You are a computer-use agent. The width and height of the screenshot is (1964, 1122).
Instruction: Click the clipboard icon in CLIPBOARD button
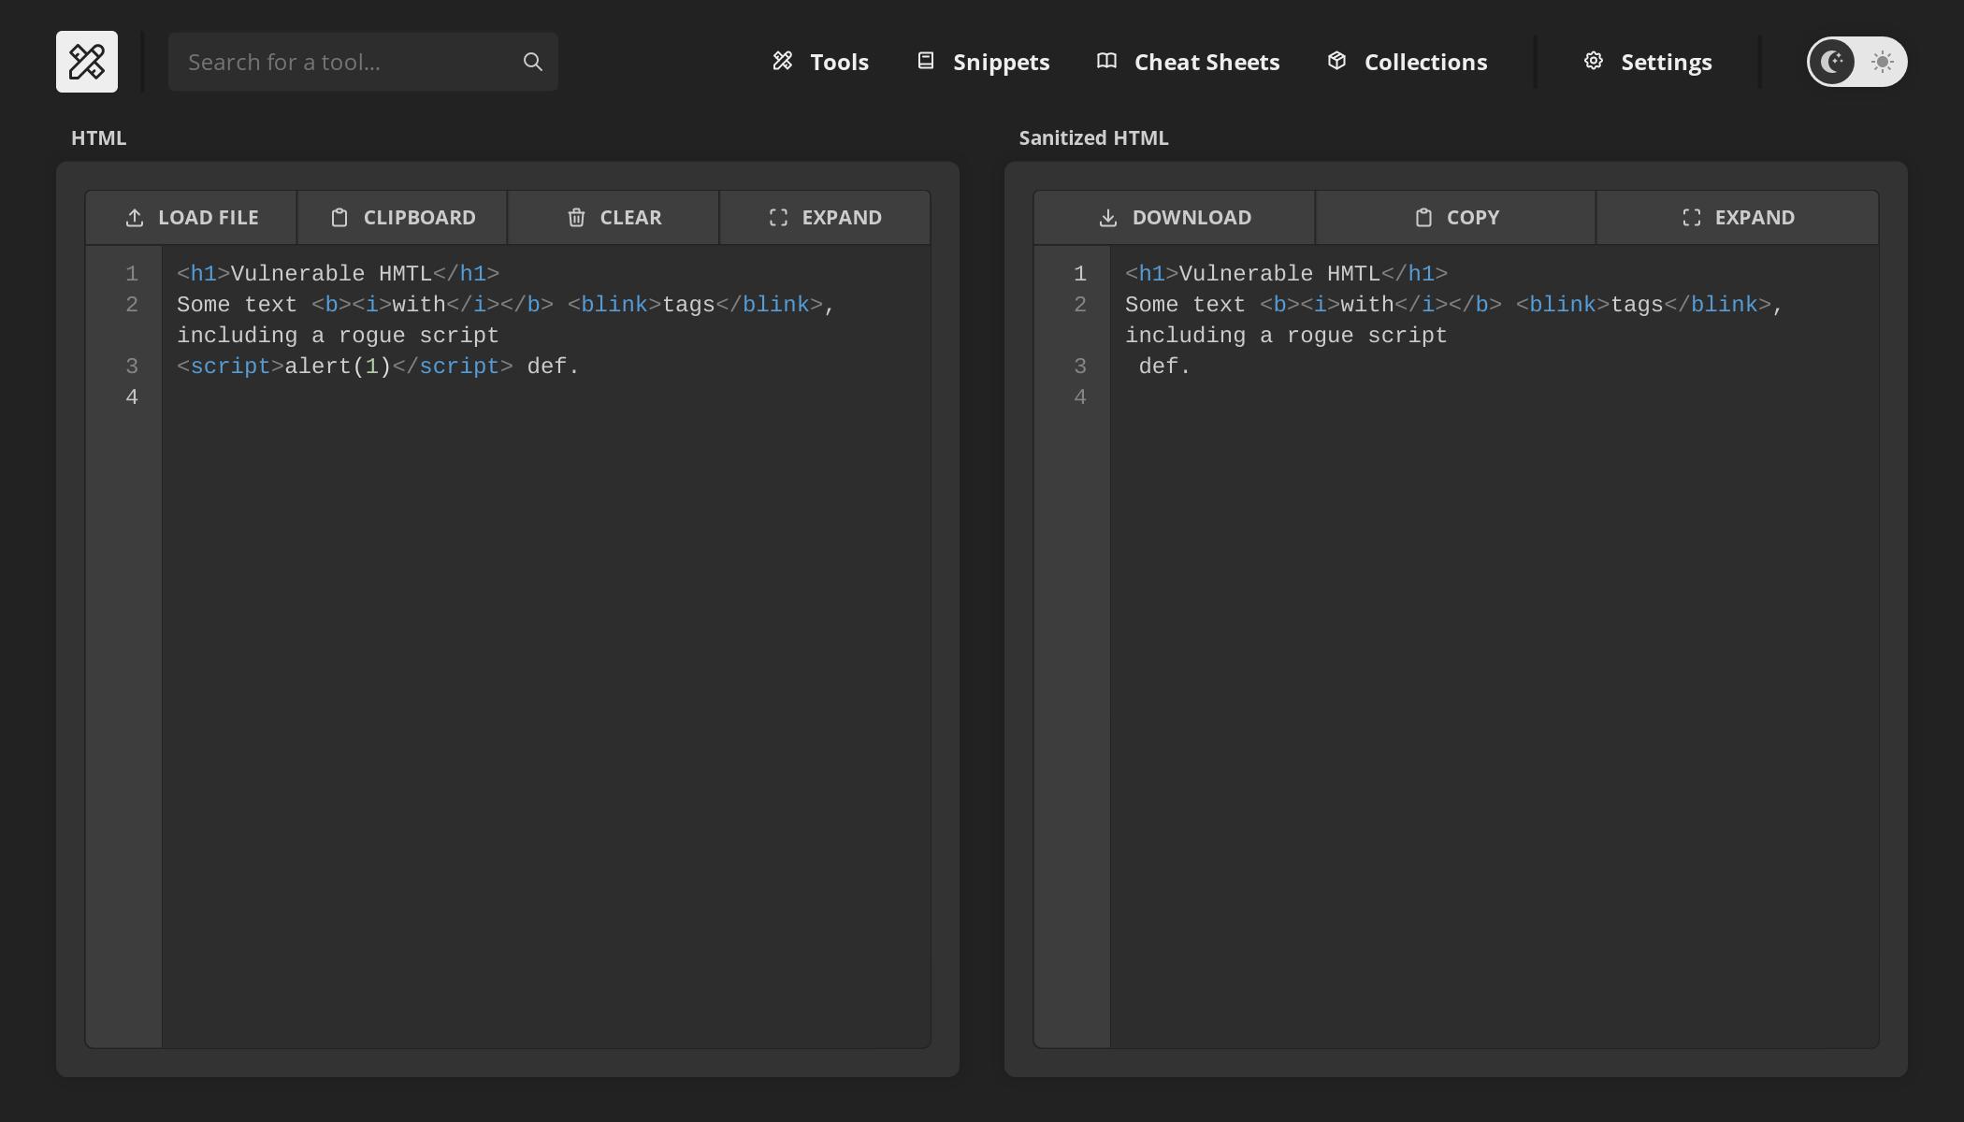pyautogui.click(x=339, y=218)
